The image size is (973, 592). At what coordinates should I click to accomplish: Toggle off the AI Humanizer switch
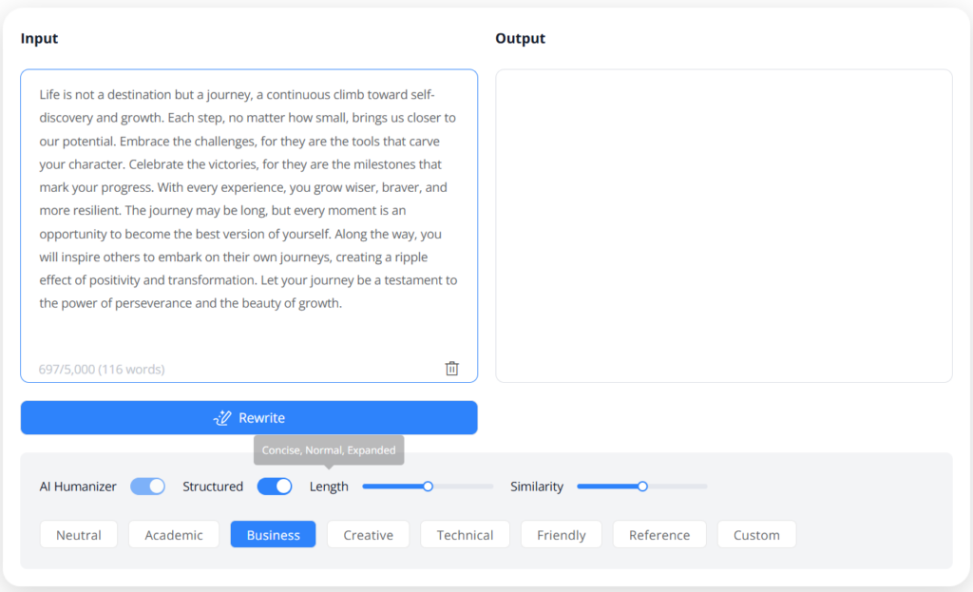[147, 486]
